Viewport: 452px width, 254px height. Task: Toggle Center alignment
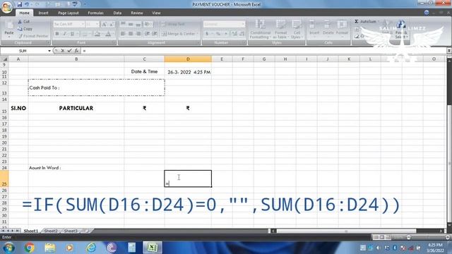pyautogui.click(x=131, y=34)
